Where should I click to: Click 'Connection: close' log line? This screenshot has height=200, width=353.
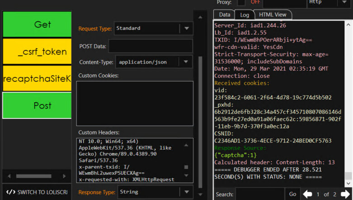(242, 76)
